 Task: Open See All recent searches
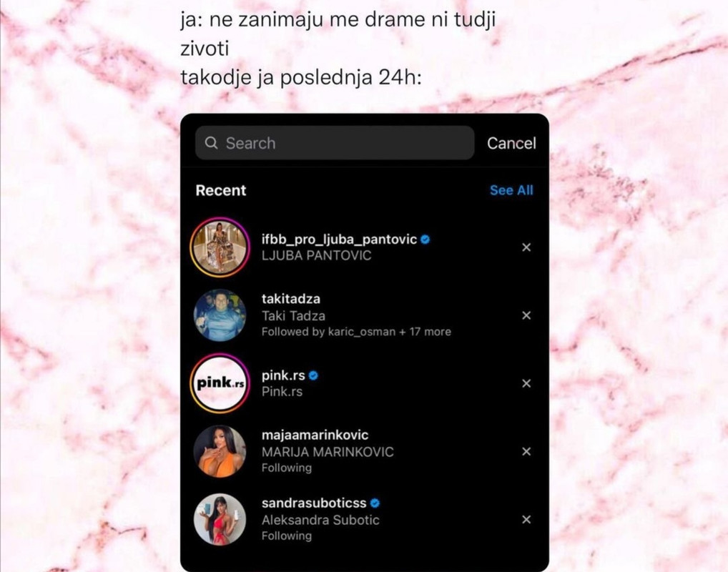511,190
